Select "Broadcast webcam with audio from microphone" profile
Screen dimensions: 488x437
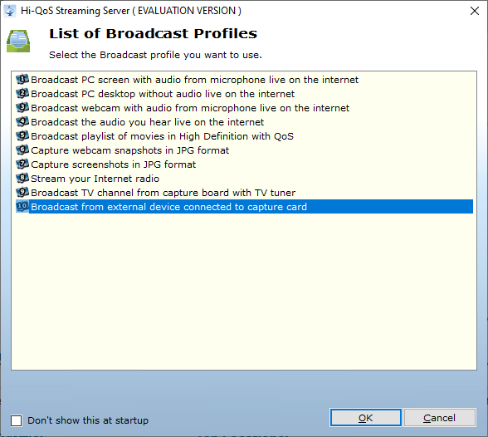coord(190,108)
